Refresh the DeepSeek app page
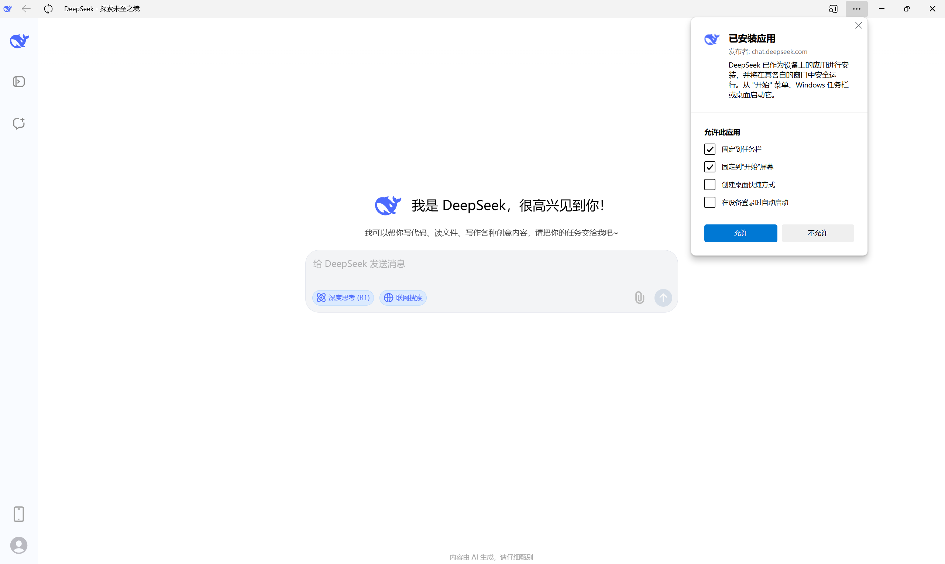Image resolution: width=945 pixels, height=564 pixels. coord(48,8)
